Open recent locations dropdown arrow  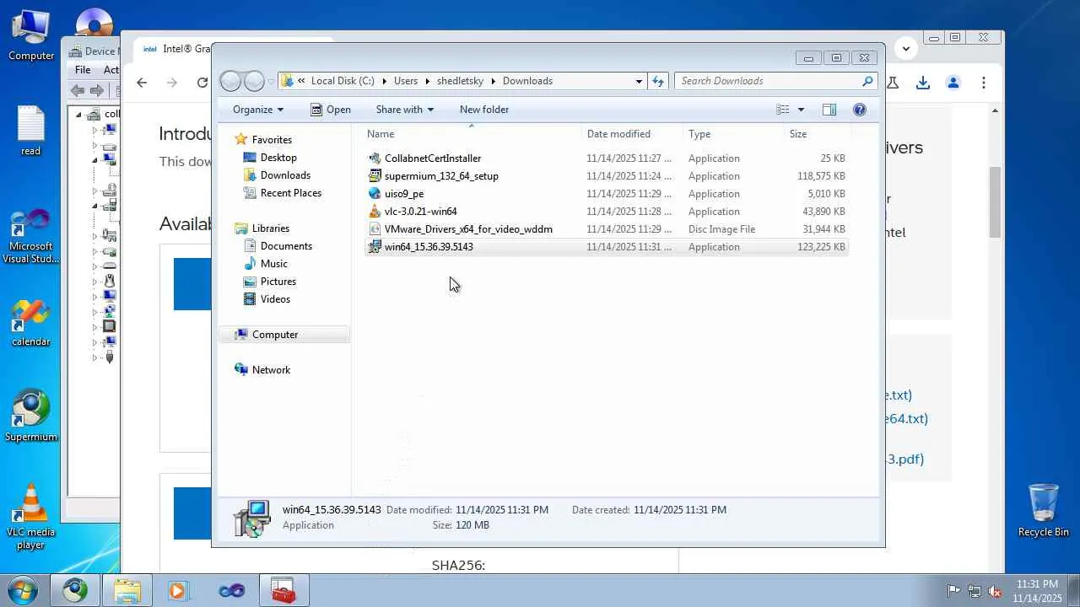[271, 82]
